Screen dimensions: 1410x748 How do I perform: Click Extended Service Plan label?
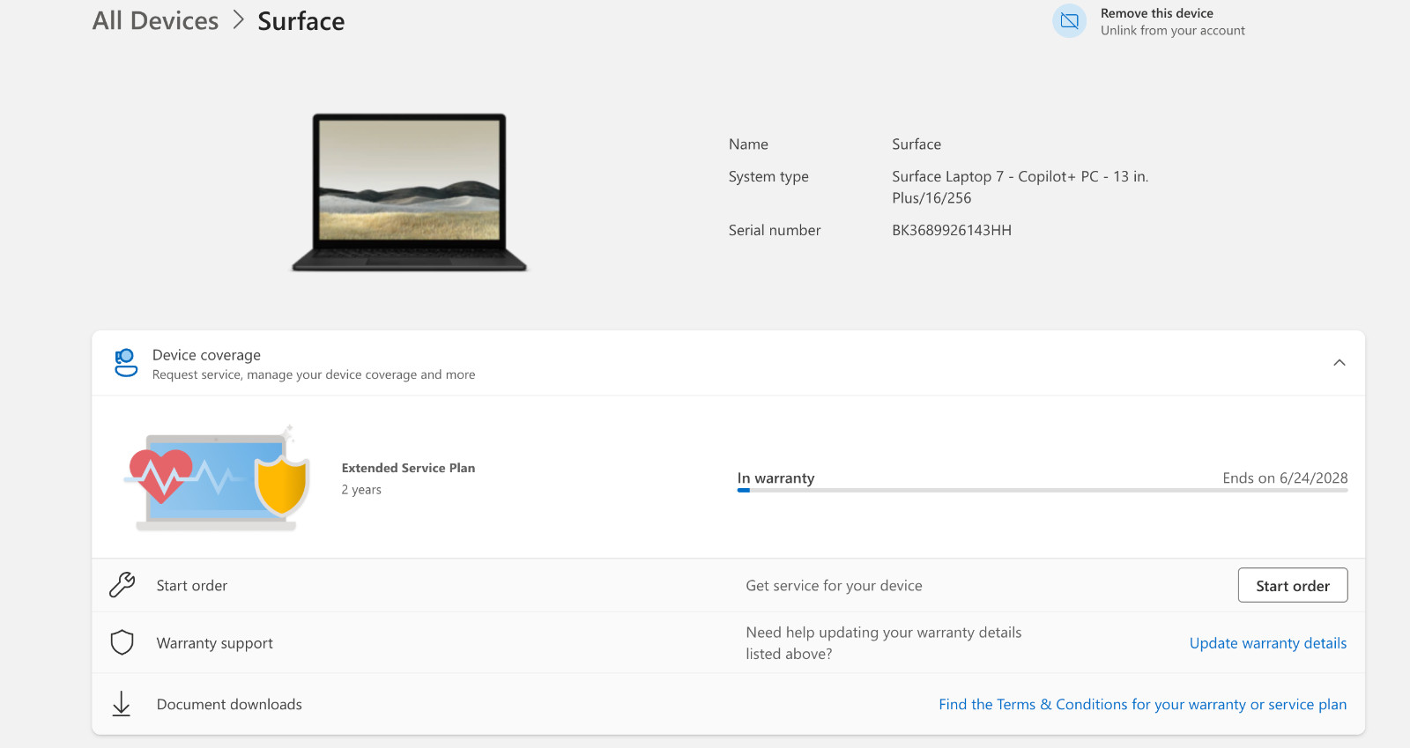408,468
